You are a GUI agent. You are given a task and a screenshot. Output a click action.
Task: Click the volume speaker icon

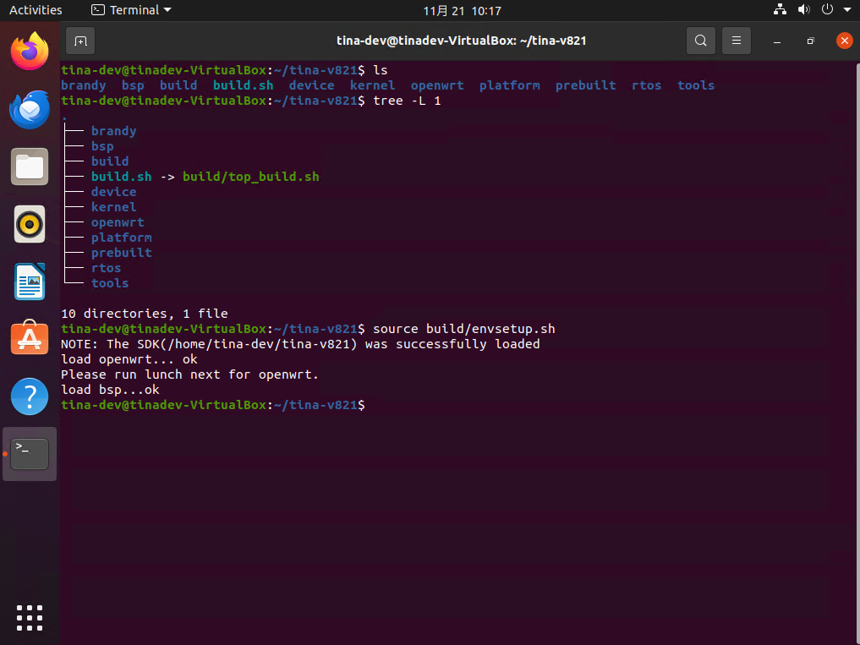coord(803,10)
